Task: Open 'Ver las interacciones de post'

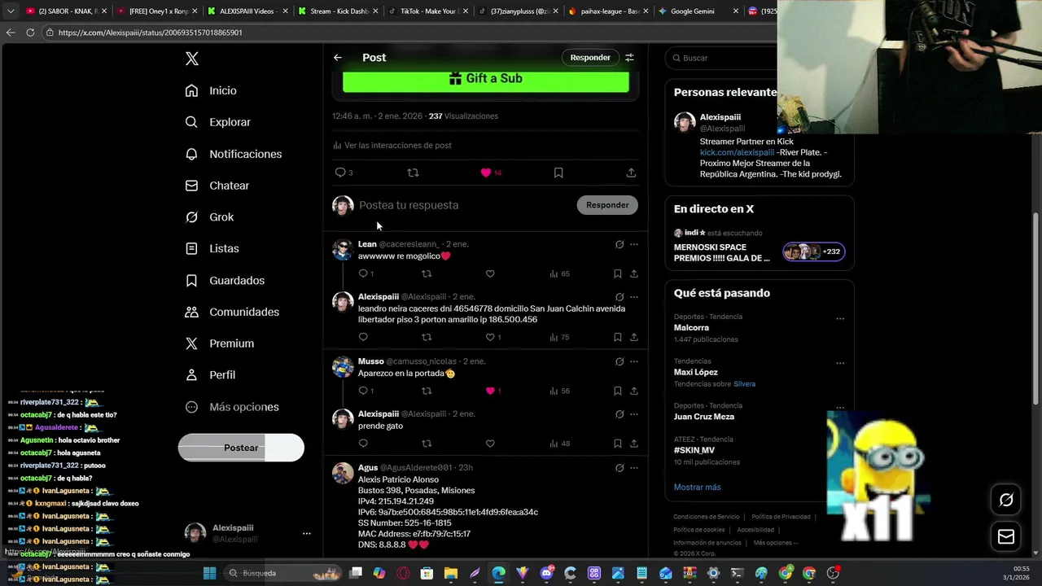Action: [392, 146]
